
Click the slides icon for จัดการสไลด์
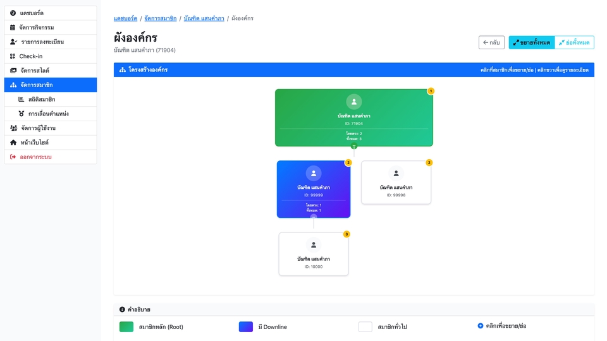(13, 71)
